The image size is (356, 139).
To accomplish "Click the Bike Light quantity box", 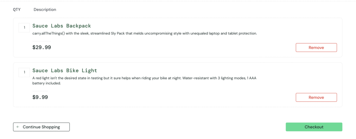I will pyautogui.click(x=24, y=73).
